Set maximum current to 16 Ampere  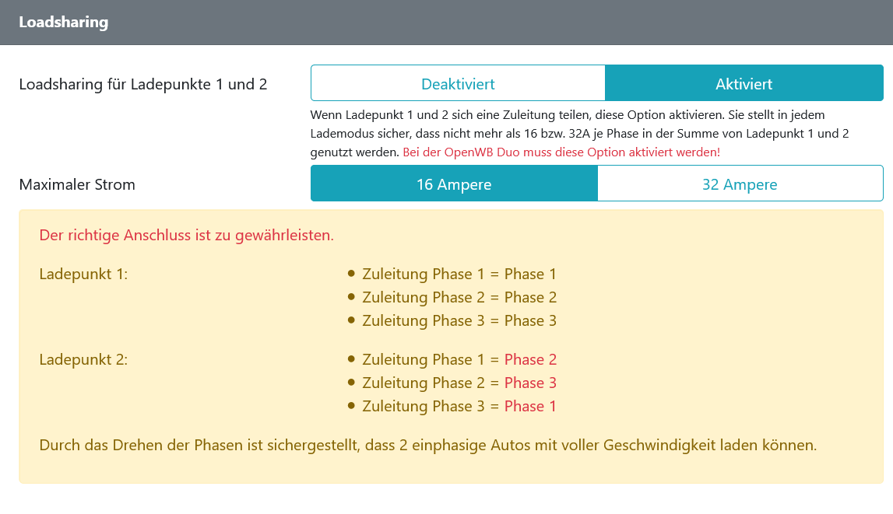coord(454,184)
